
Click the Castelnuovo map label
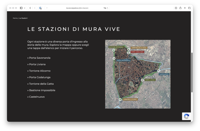(164, 74)
